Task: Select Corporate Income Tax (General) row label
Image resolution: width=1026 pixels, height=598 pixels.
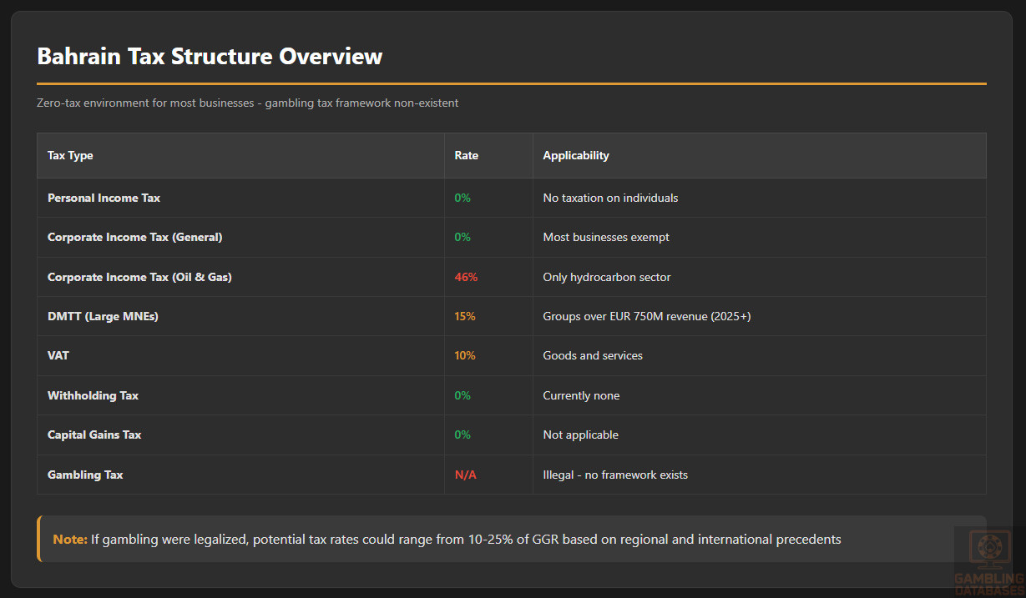Action: point(134,238)
